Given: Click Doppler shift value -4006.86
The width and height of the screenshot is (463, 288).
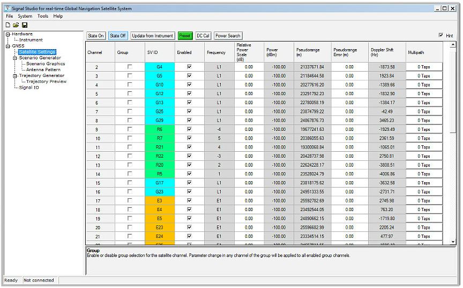Looking at the screenshot, I should tap(387, 174).
